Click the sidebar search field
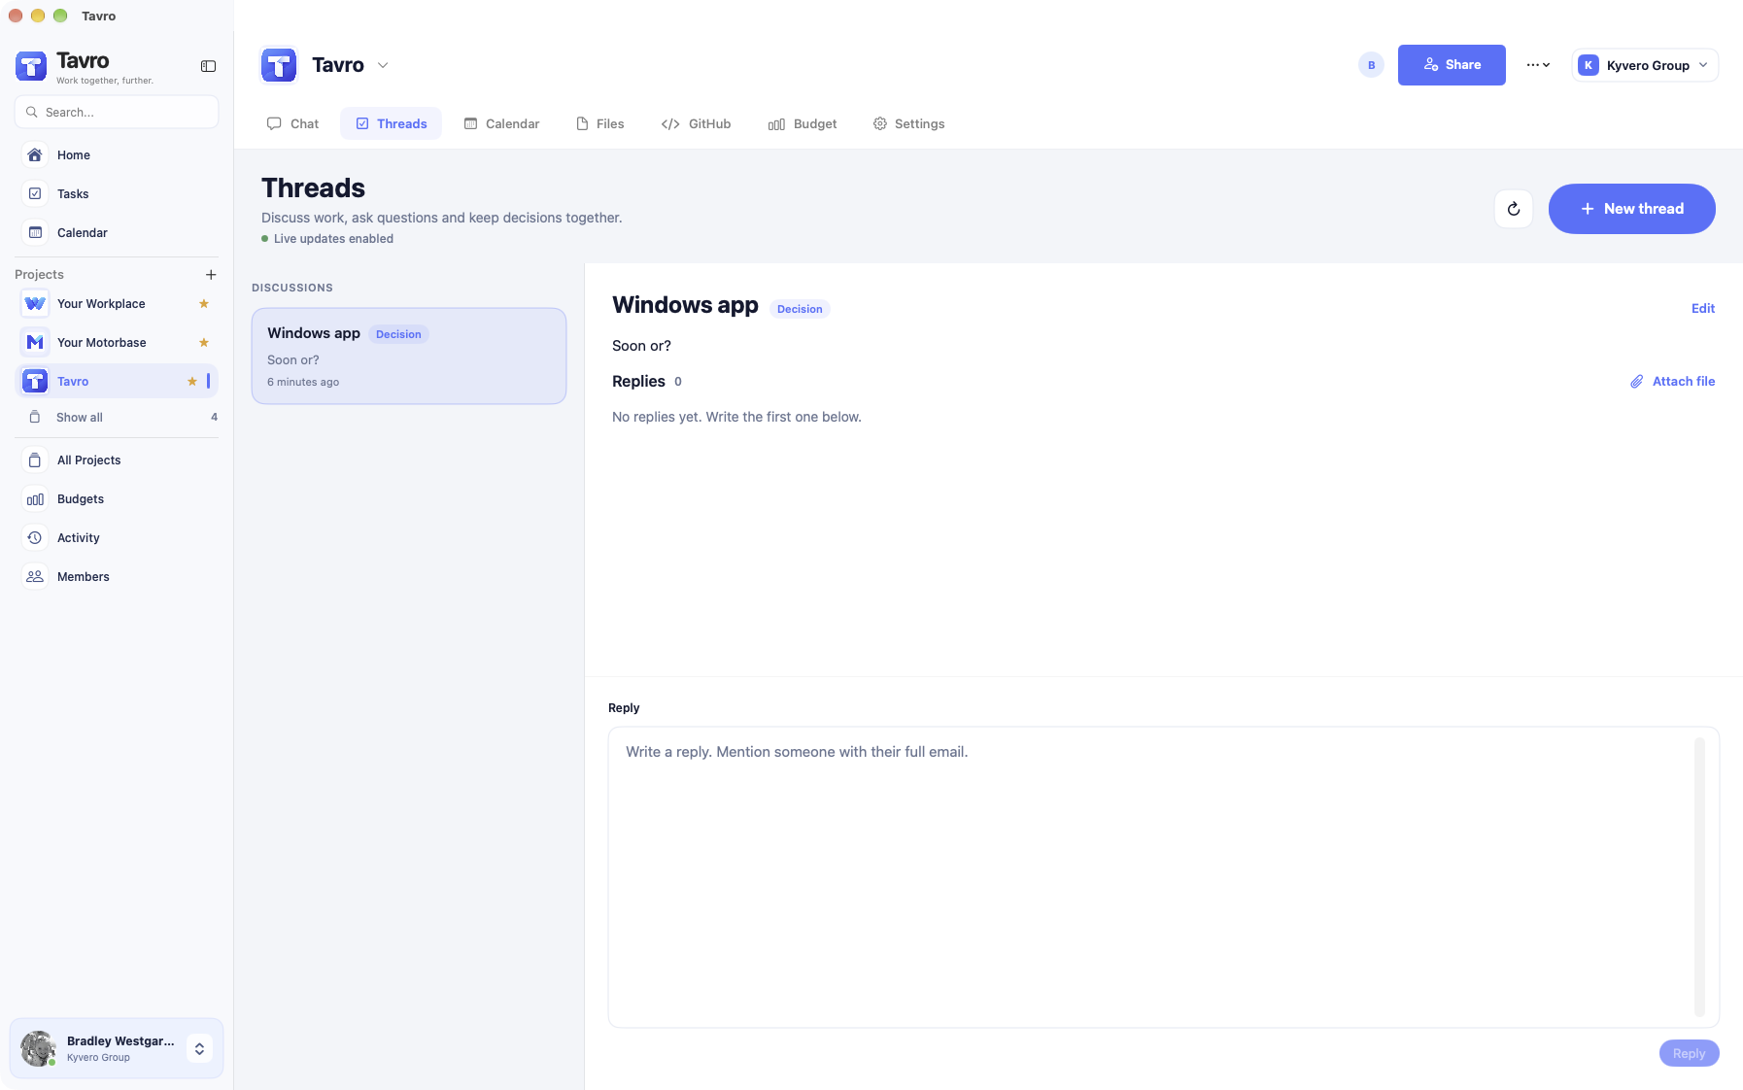 (117, 112)
